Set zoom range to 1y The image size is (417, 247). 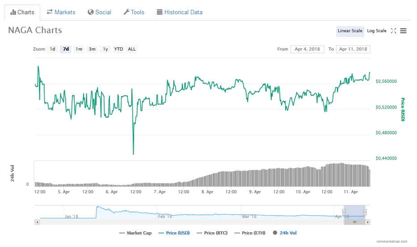pos(105,49)
